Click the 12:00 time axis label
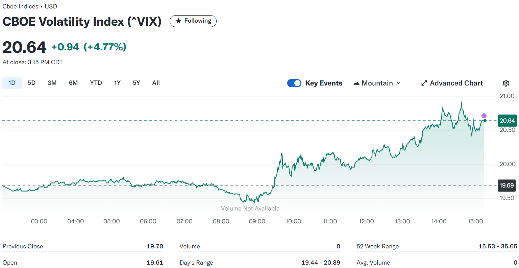The width and height of the screenshot is (519, 268). coord(366,221)
